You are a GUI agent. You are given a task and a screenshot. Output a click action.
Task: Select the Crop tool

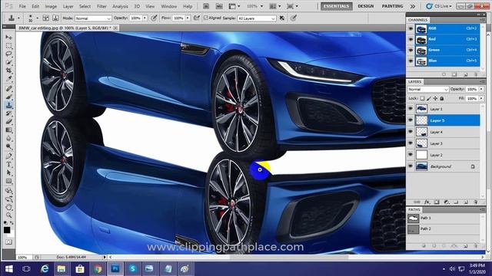point(8,71)
